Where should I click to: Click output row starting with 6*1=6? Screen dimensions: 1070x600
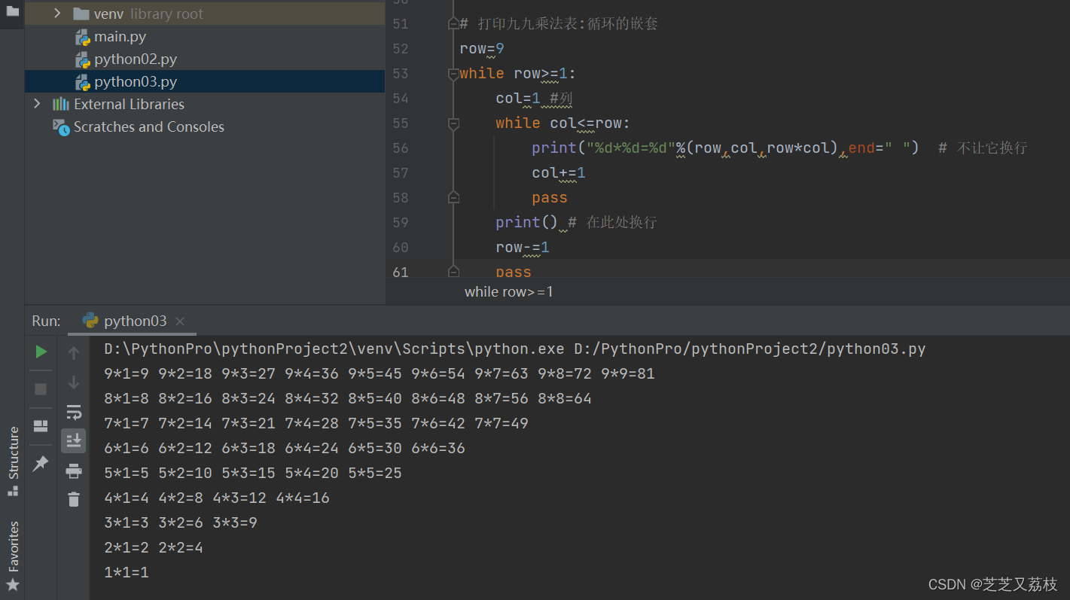click(285, 448)
